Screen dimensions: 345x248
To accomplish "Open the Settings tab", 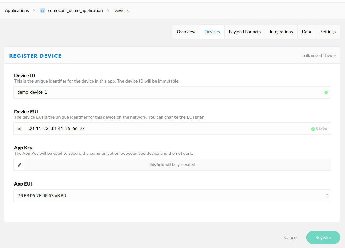I will click(328, 32).
